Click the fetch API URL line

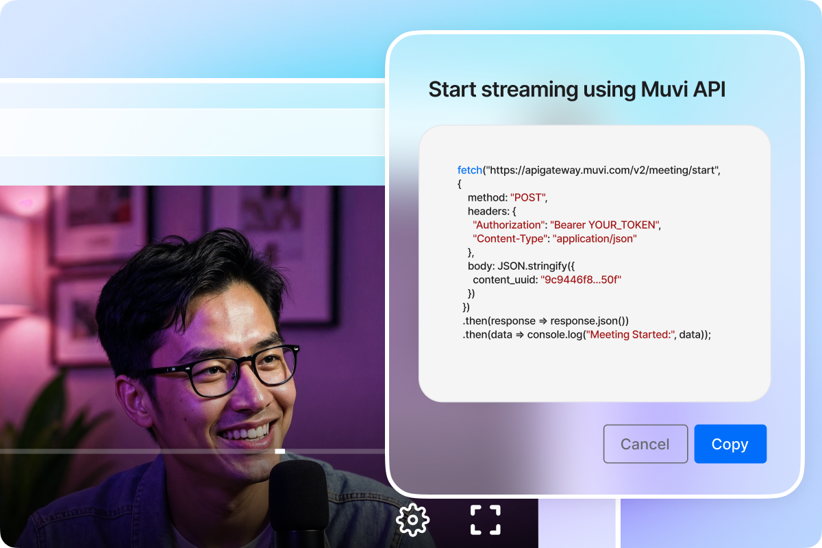(589, 170)
